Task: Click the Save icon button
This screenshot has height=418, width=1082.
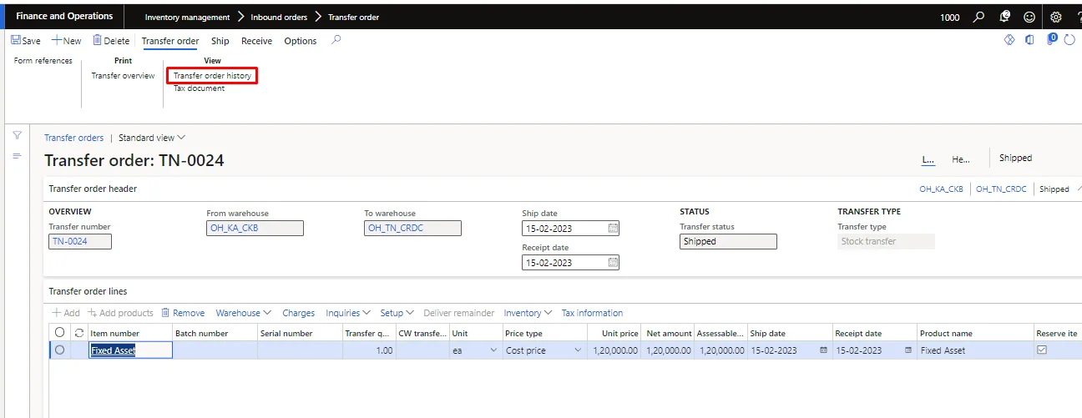Action: point(25,41)
